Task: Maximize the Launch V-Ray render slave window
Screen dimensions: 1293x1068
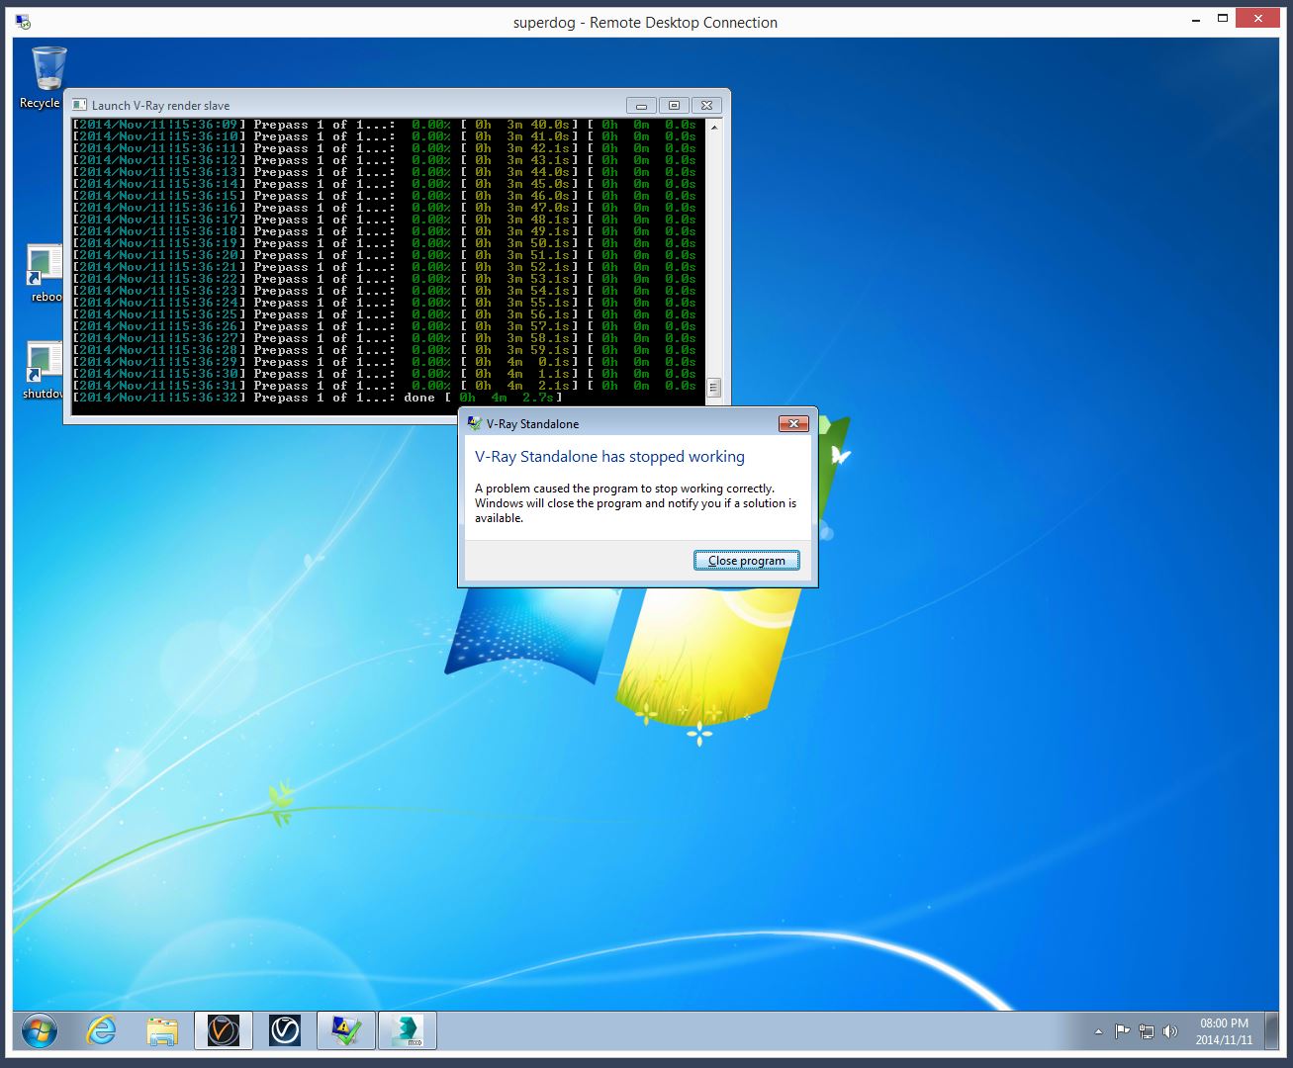Action: tap(674, 105)
